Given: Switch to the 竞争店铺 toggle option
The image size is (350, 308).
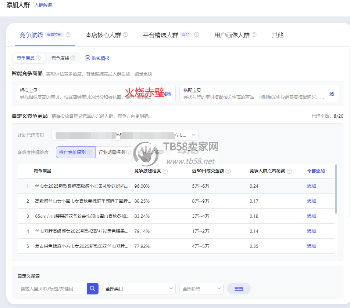Looking at the screenshot, I should 63,58.
